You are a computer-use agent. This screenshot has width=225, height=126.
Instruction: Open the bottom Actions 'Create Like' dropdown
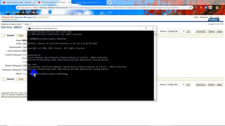[175, 85]
